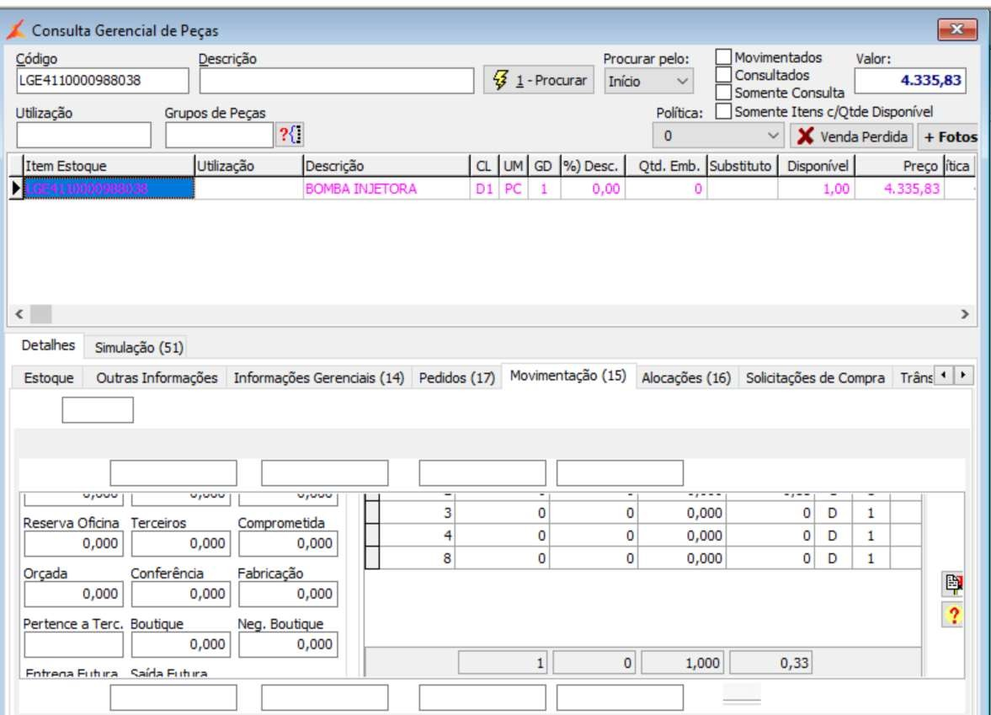Enable the Movimentados checkbox
This screenshot has height=715, width=991.
(723, 57)
